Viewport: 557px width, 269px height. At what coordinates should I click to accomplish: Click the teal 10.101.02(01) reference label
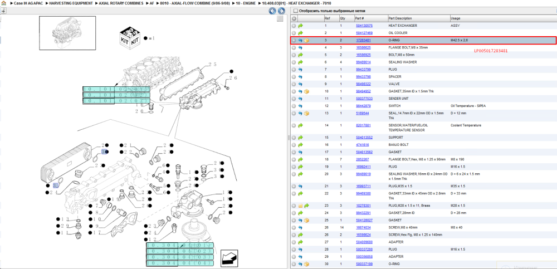point(116,89)
